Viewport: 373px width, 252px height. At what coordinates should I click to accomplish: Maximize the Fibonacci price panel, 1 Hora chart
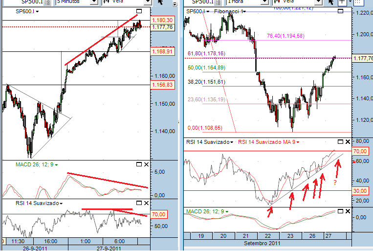tap(340, 11)
